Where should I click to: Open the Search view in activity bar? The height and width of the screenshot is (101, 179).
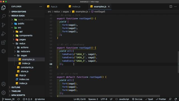pyautogui.click(x=3, y=16)
